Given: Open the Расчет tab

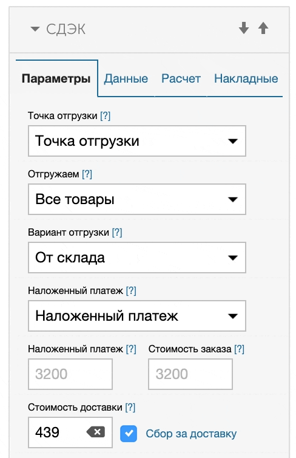Looking at the screenshot, I should (x=181, y=78).
